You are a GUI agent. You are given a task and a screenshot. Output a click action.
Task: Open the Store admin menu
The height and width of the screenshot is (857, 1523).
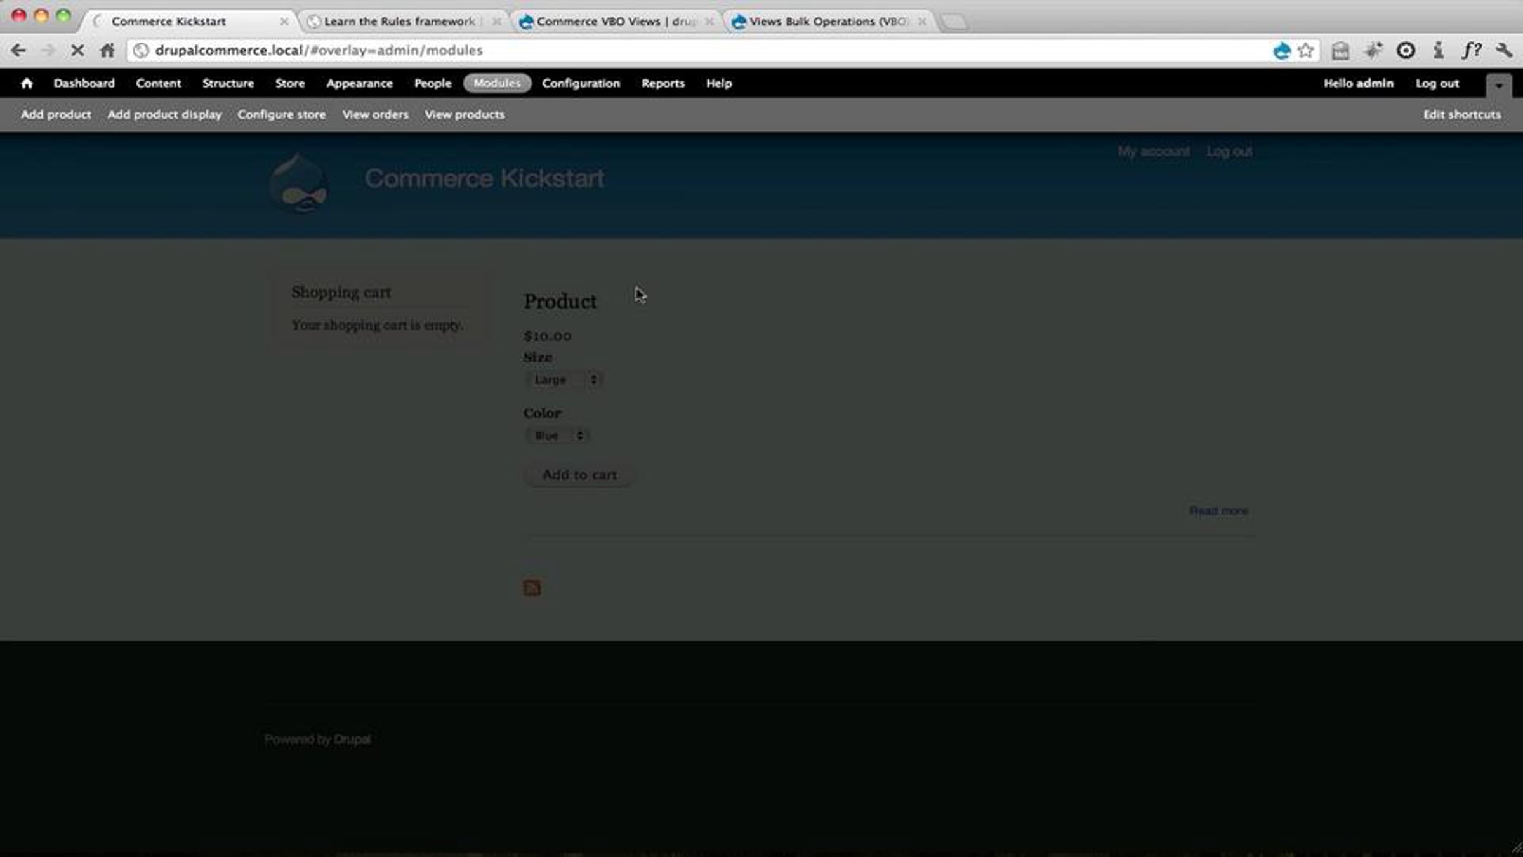coord(290,83)
